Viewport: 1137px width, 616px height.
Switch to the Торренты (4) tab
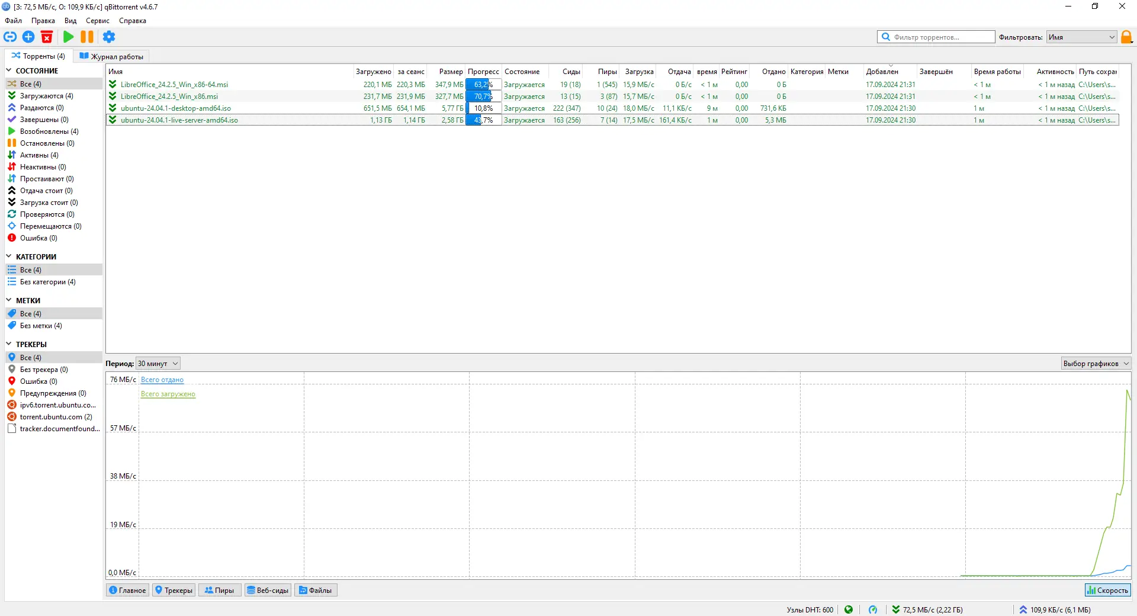click(x=38, y=56)
